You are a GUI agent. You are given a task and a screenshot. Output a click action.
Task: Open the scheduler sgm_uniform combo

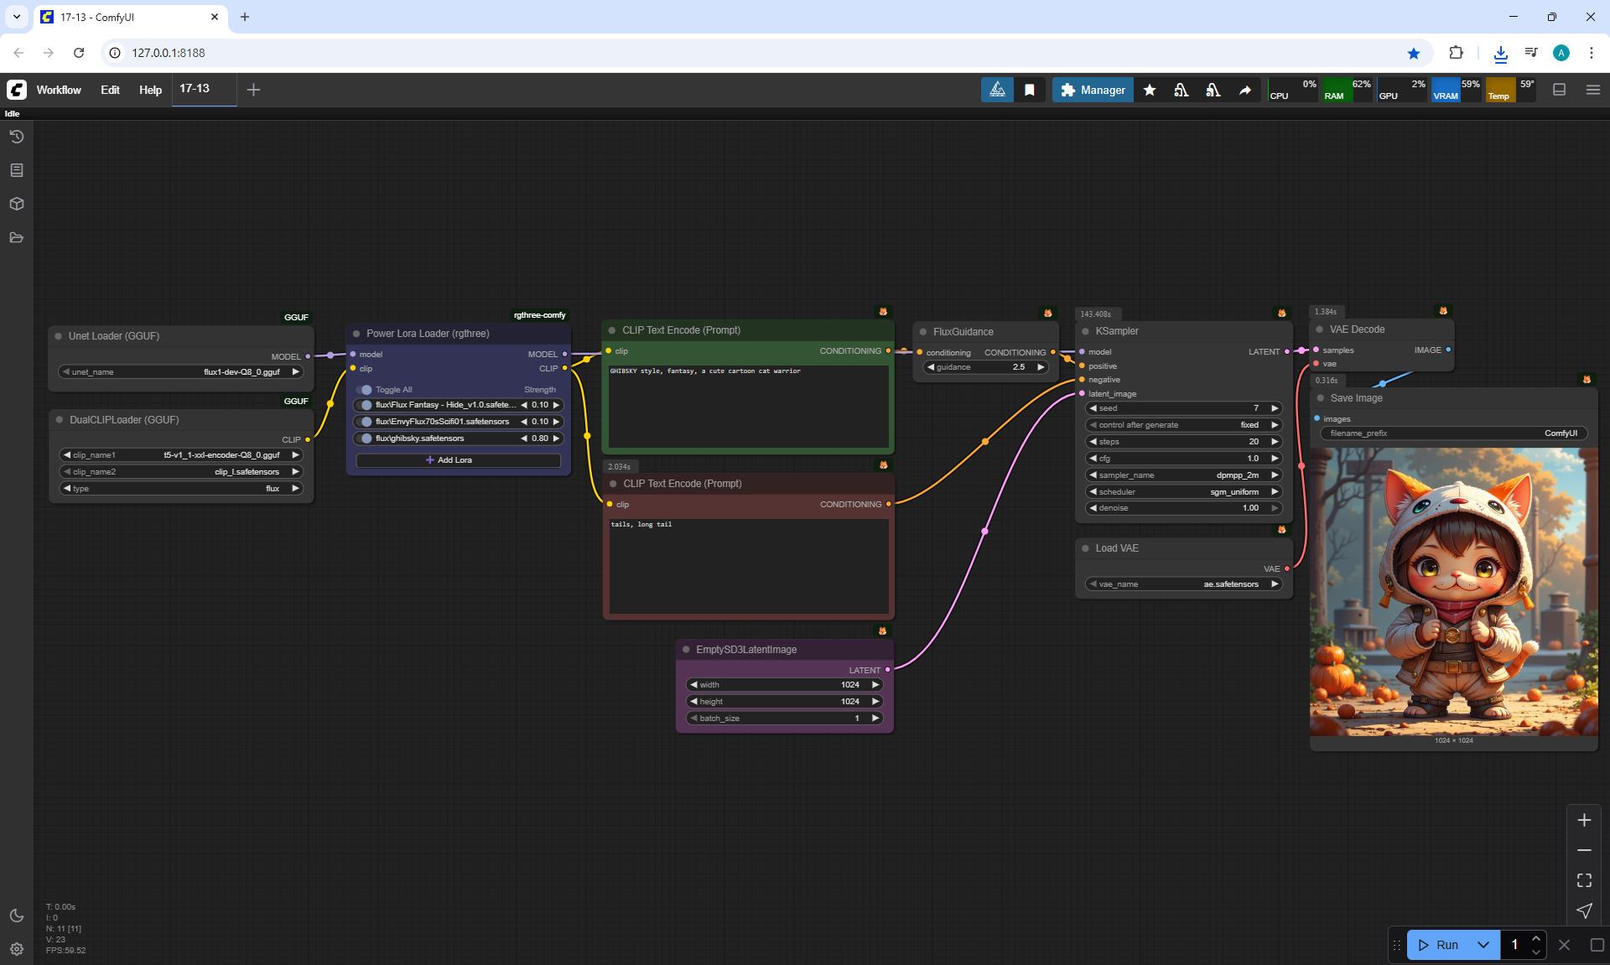tap(1183, 492)
